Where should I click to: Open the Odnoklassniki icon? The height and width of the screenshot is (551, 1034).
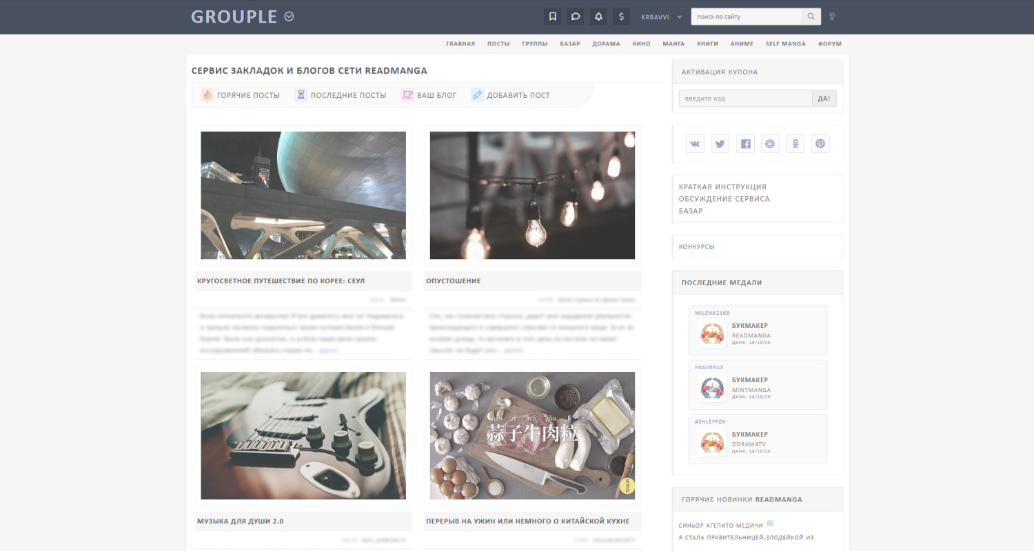795,143
